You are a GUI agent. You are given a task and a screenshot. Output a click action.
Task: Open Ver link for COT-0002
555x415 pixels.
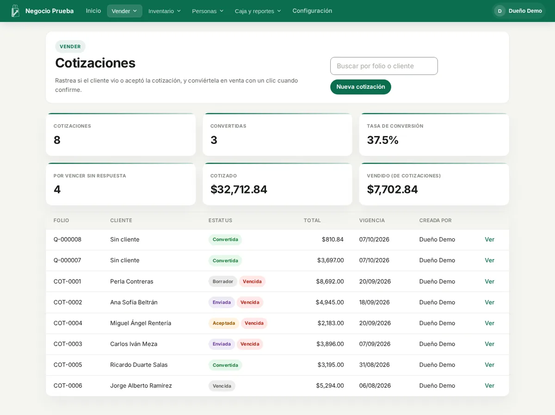click(x=489, y=302)
